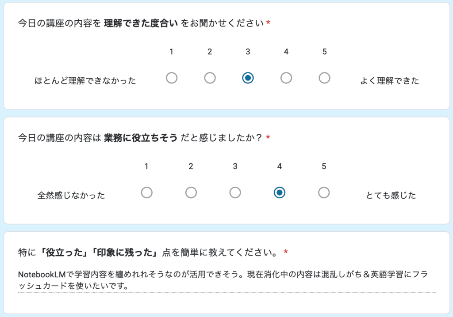Select rating 1 for the comprehension question

point(172,78)
